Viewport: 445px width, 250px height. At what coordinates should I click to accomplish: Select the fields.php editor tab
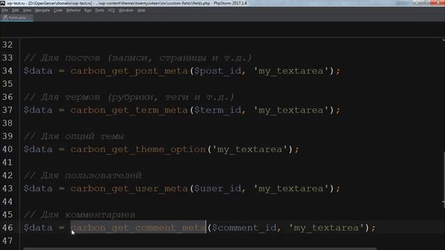[17, 17]
